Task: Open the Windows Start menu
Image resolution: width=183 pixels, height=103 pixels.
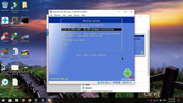Action: [3, 100]
